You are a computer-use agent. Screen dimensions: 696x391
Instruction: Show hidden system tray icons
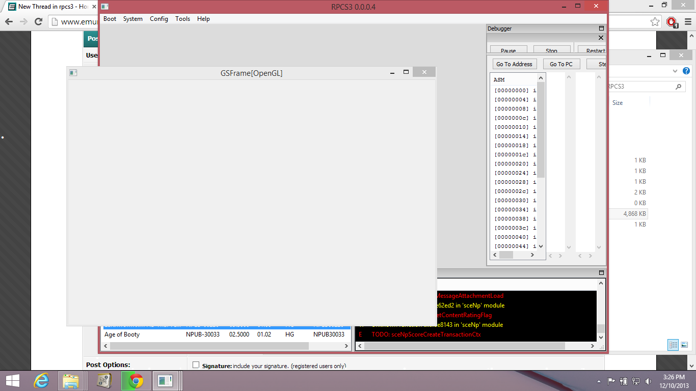(599, 381)
